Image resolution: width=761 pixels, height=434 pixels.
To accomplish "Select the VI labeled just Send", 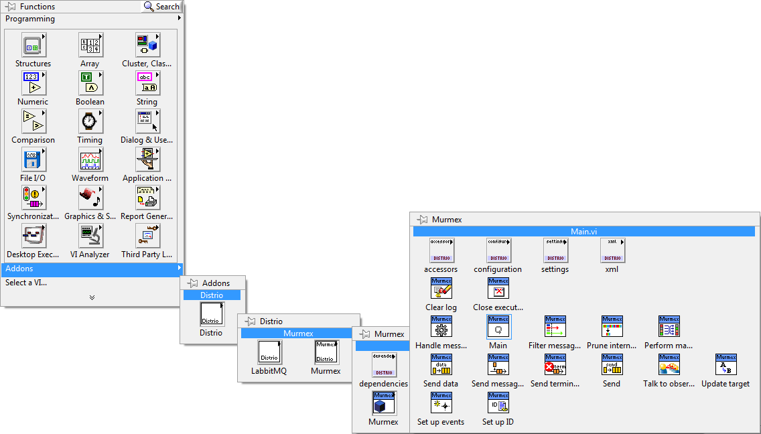I will 612,364.
